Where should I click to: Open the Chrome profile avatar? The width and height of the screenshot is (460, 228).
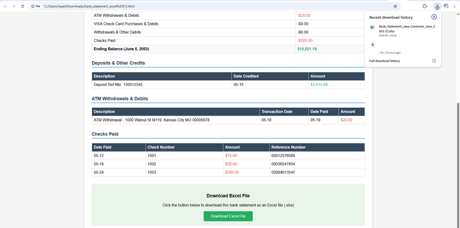446,6
